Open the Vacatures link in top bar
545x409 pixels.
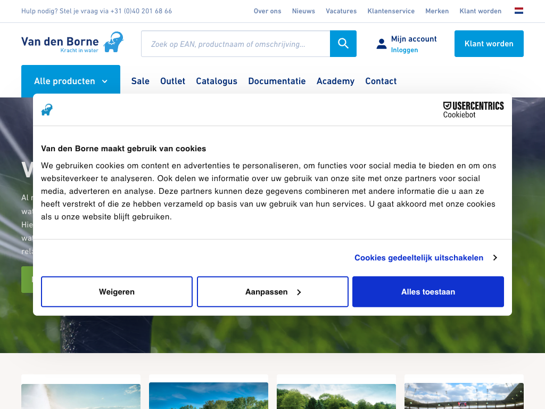(x=341, y=11)
